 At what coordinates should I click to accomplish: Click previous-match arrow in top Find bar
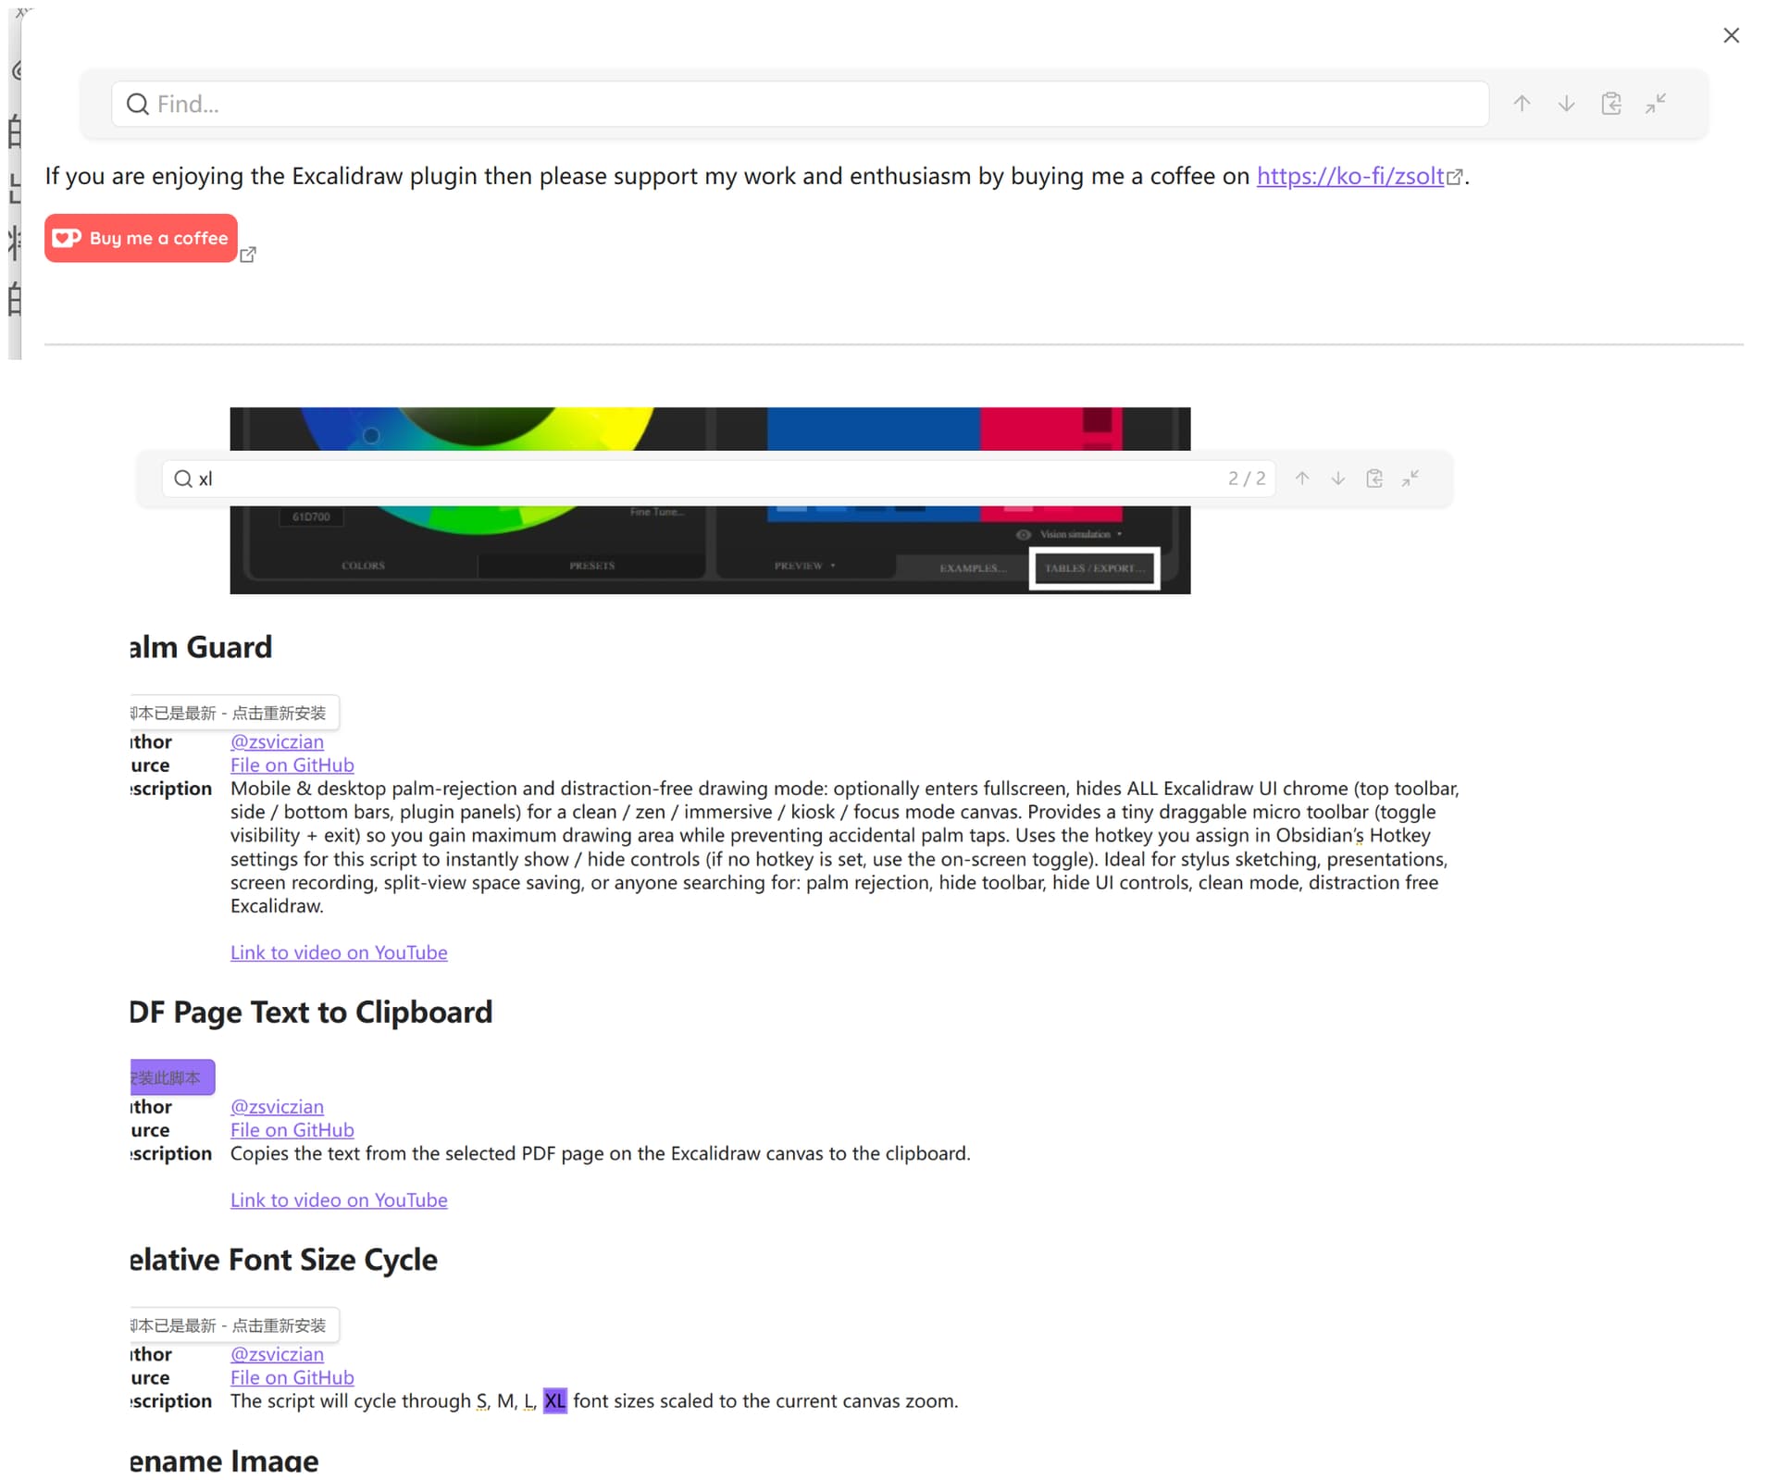click(1522, 104)
